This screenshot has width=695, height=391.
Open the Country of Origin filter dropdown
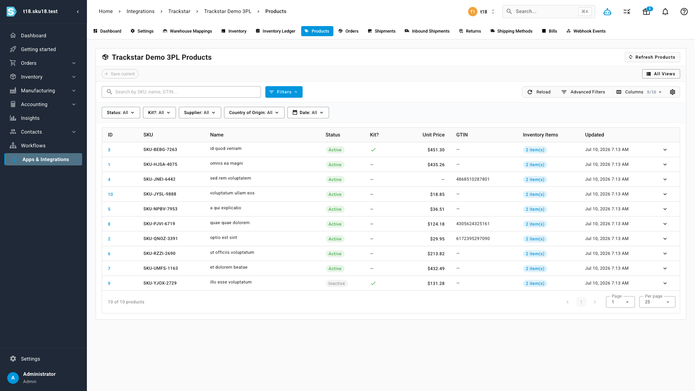click(x=254, y=113)
